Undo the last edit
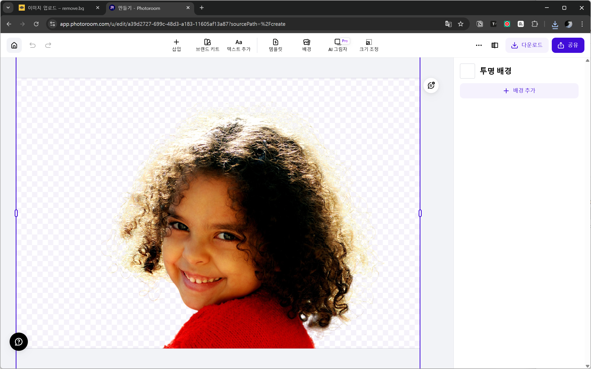The image size is (591, 369). 33,45
